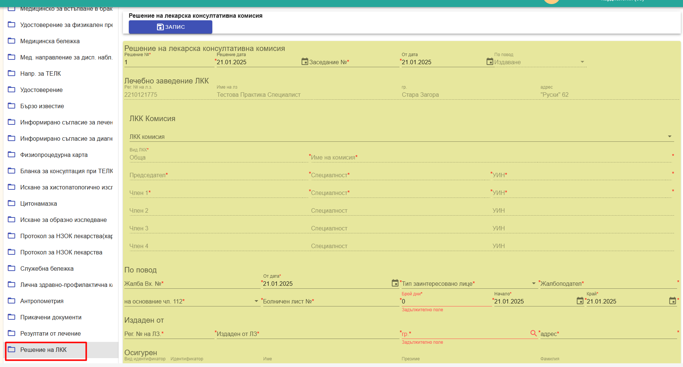
Task: Open на основание чл. 112 dropdown
Action: point(256,301)
